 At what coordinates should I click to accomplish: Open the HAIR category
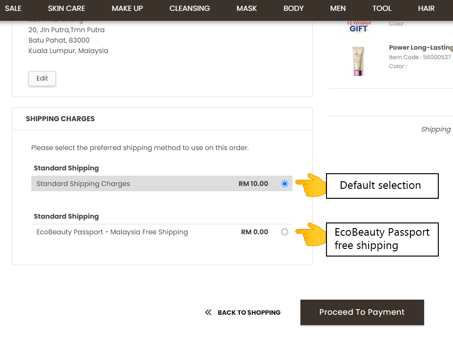(426, 8)
